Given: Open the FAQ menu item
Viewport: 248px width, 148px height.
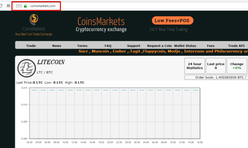Looking at the screenshot, I should pyautogui.click(x=108, y=46).
